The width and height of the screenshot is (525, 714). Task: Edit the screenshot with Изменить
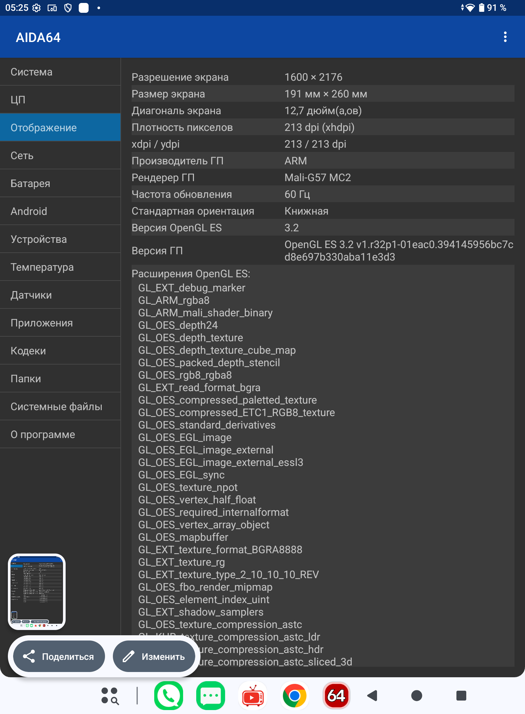pyautogui.click(x=154, y=656)
